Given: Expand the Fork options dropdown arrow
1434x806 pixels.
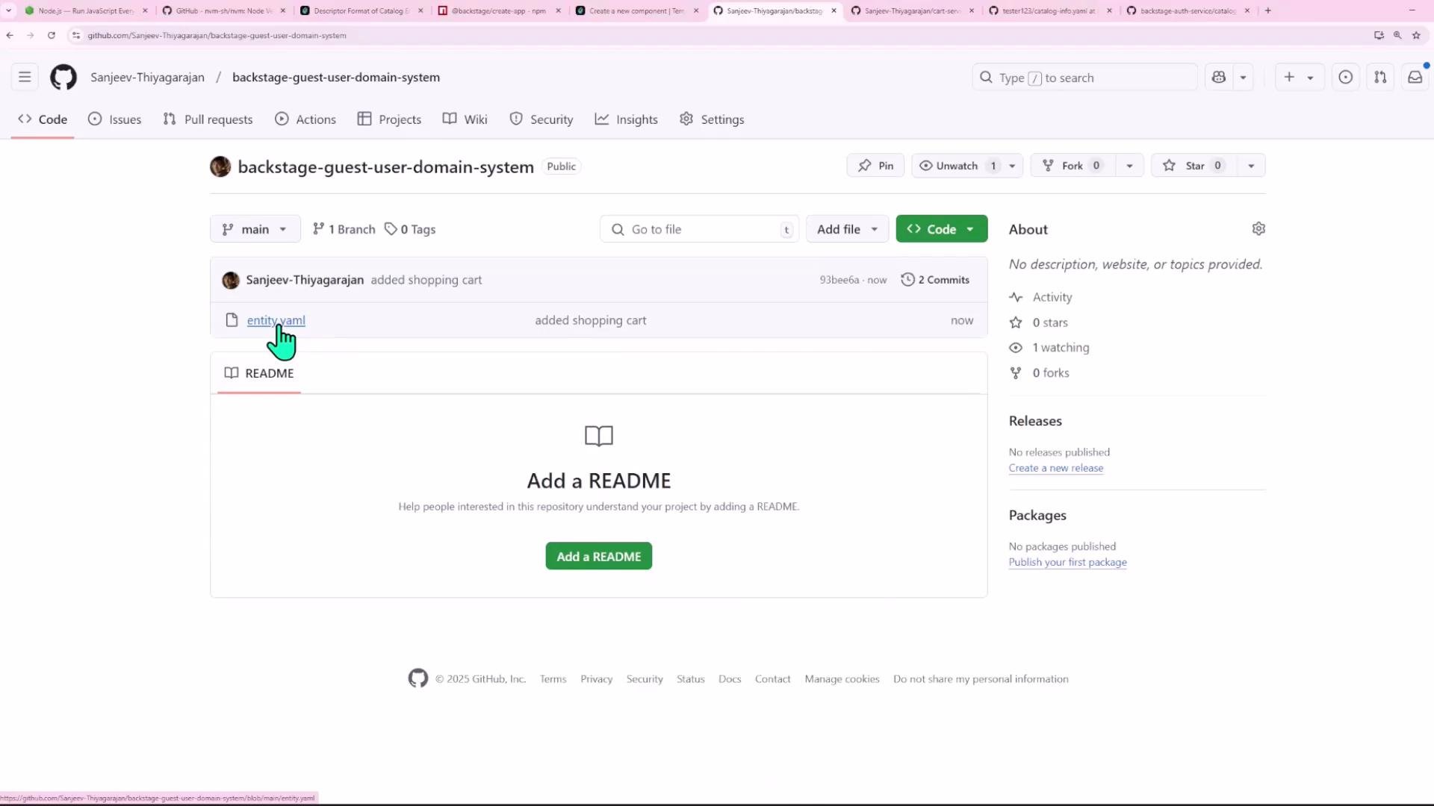Looking at the screenshot, I should tap(1129, 166).
